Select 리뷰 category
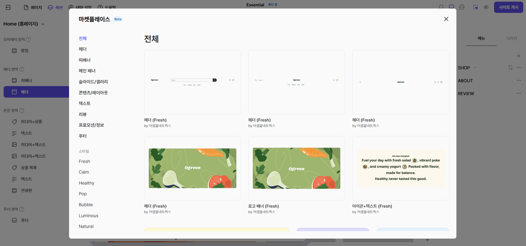 point(83,114)
